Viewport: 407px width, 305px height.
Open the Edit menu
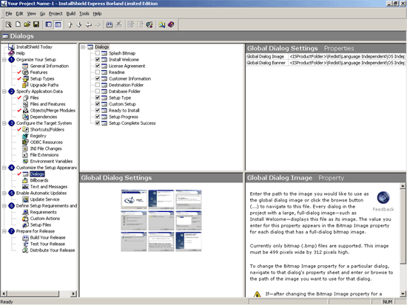19,14
